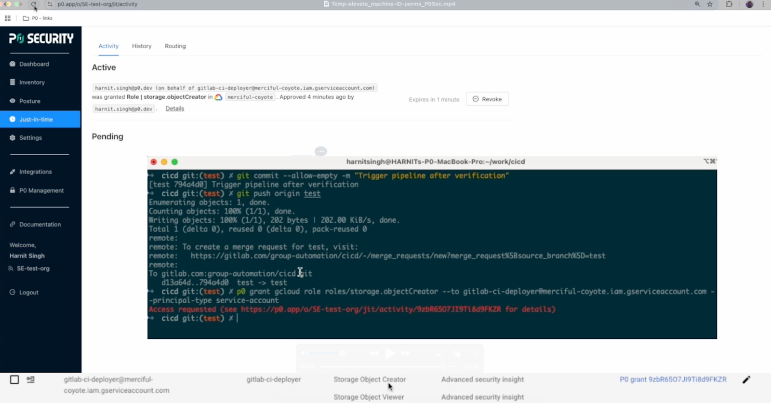Click the P0 Security logo
The width and height of the screenshot is (771, 403).
point(41,39)
